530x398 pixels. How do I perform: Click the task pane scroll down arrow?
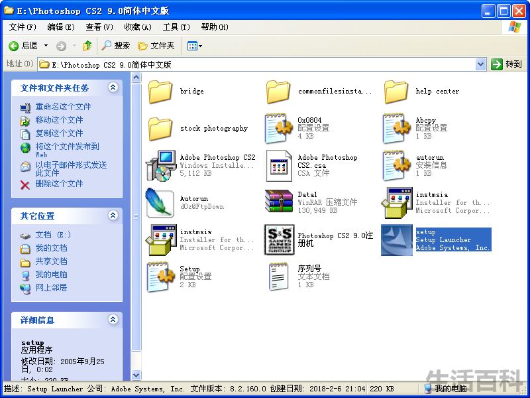coord(136,375)
